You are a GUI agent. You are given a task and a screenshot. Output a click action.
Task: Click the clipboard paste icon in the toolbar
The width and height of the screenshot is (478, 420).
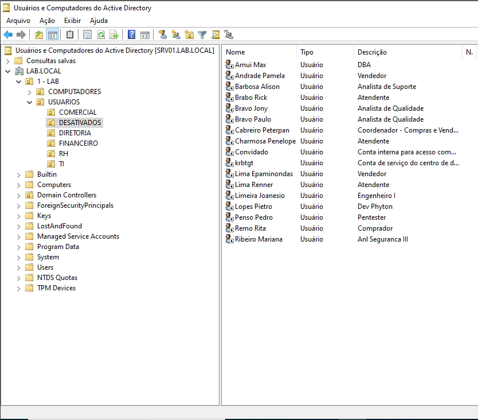pos(70,35)
